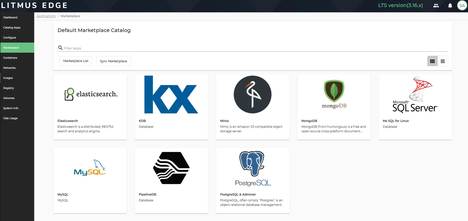Viewport: 468px width, 221px height.
Task: Focus the Filter Apps search field
Action: click(253, 48)
